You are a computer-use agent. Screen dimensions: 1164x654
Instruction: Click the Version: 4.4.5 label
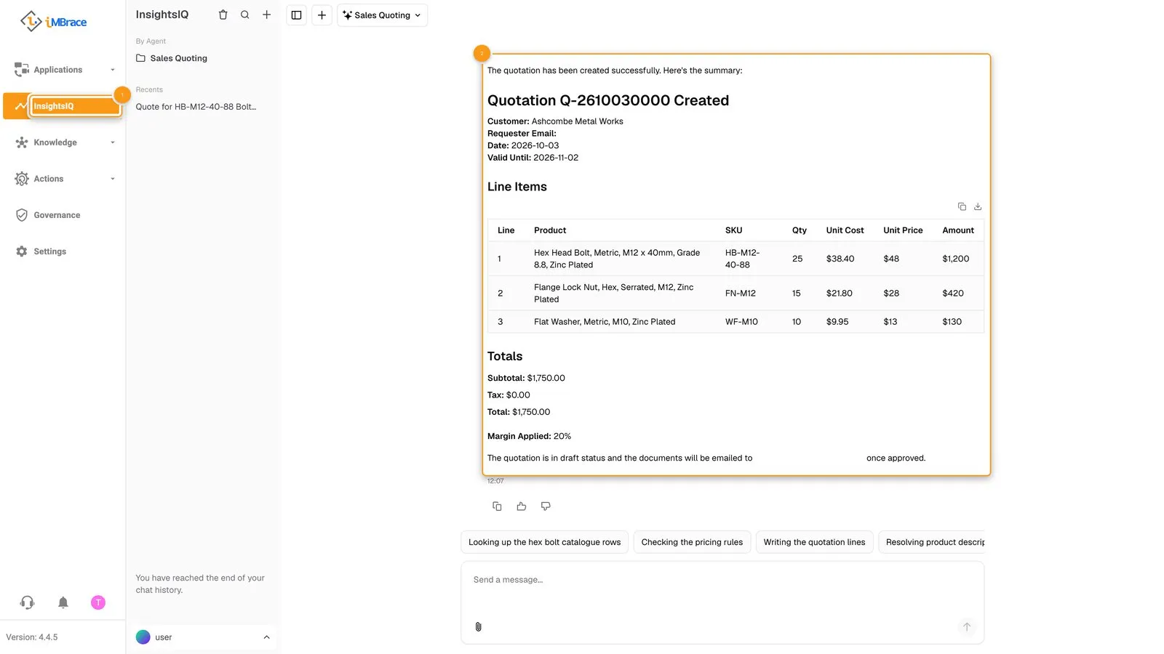pos(32,637)
